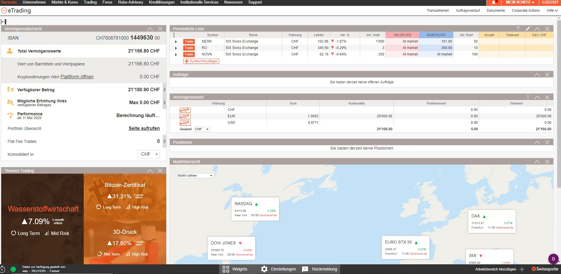Close the Marktübersicht panel

pos(547,162)
